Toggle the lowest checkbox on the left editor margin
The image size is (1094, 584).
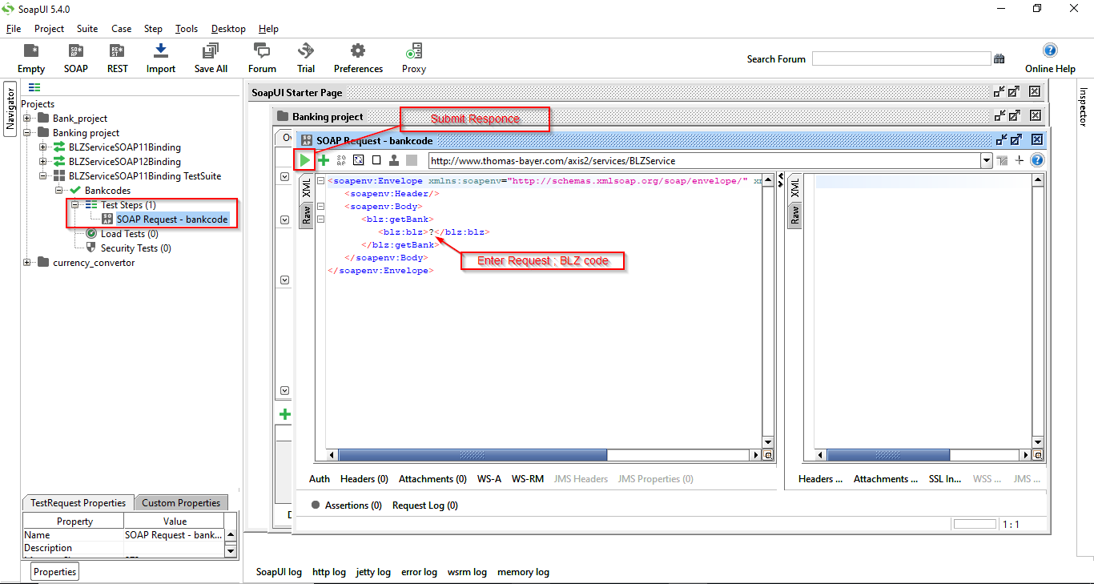click(x=284, y=390)
